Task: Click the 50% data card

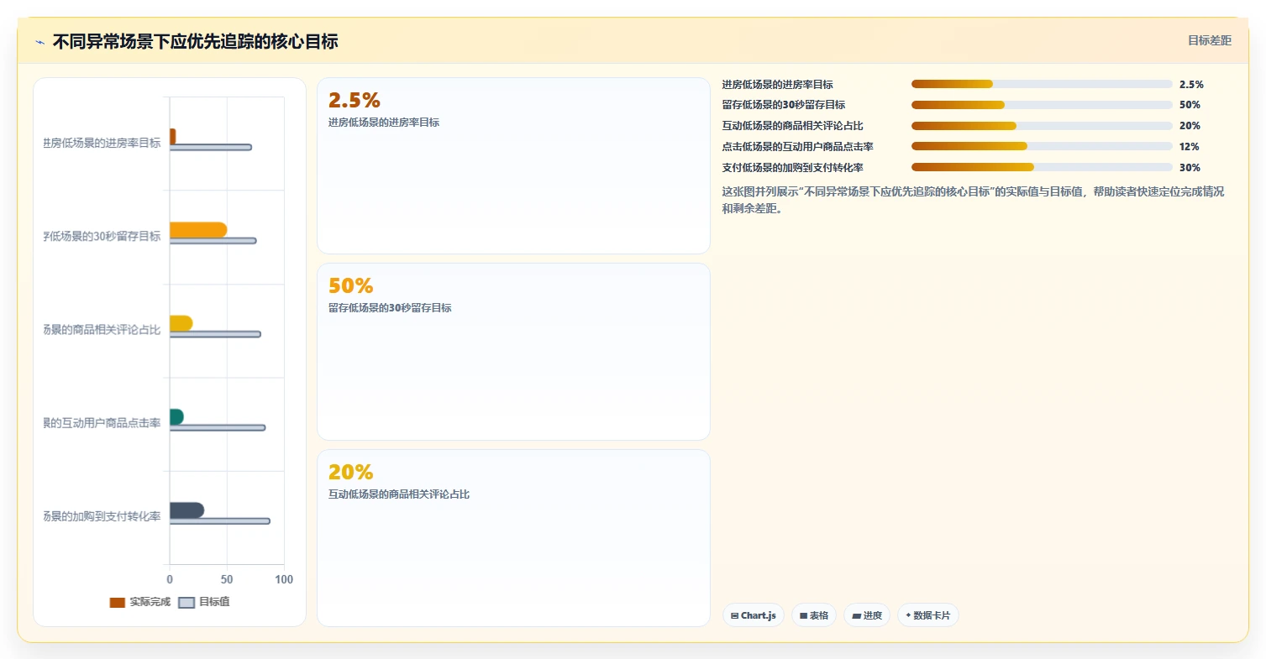Action: click(x=513, y=352)
